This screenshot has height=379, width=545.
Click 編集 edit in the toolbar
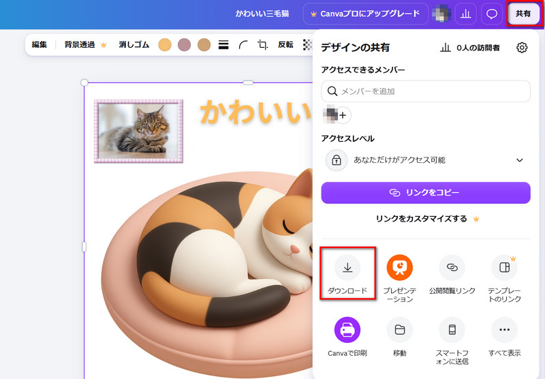coord(40,45)
